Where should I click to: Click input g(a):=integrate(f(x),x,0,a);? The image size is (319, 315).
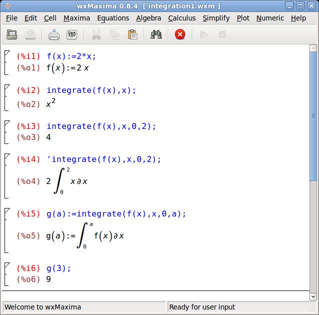(x=116, y=214)
